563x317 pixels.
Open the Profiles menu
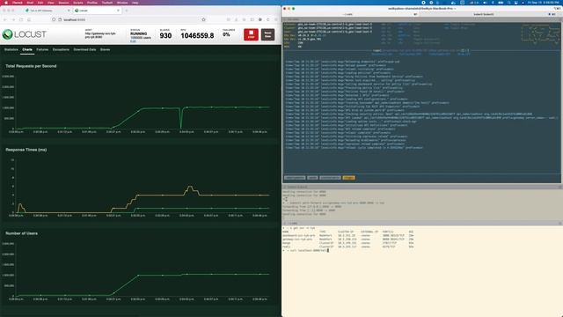pos(92,3)
